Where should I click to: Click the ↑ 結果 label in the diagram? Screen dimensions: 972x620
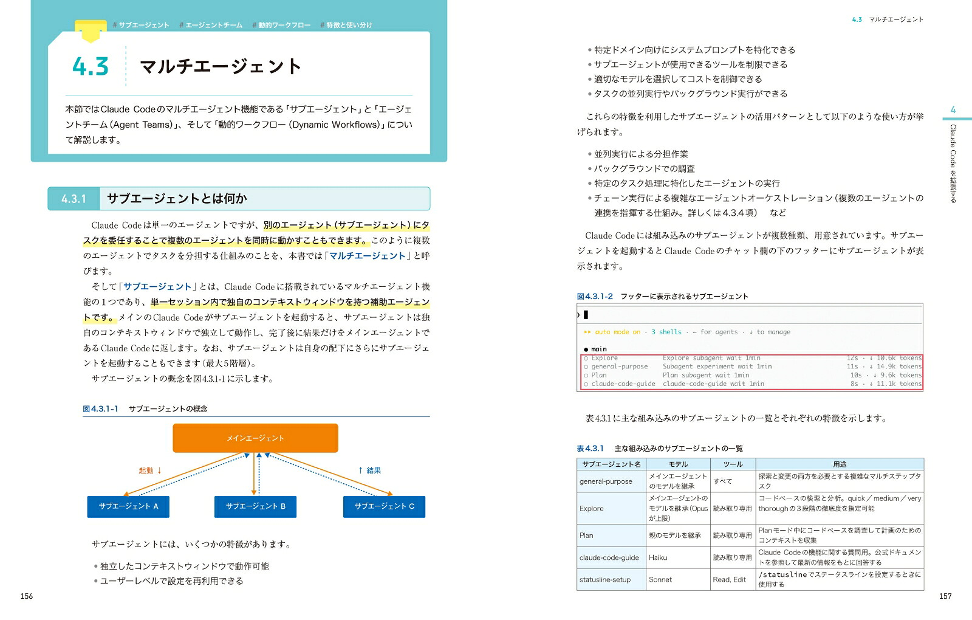click(369, 470)
